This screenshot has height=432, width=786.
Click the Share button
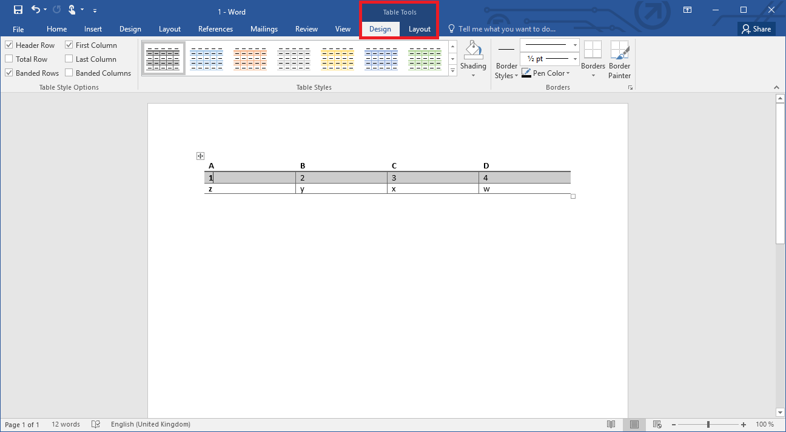pyautogui.click(x=756, y=28)
